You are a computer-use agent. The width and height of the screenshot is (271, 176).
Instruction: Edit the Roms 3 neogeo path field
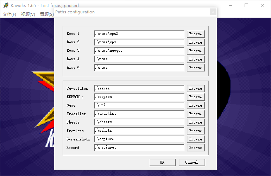click(139, 51)
